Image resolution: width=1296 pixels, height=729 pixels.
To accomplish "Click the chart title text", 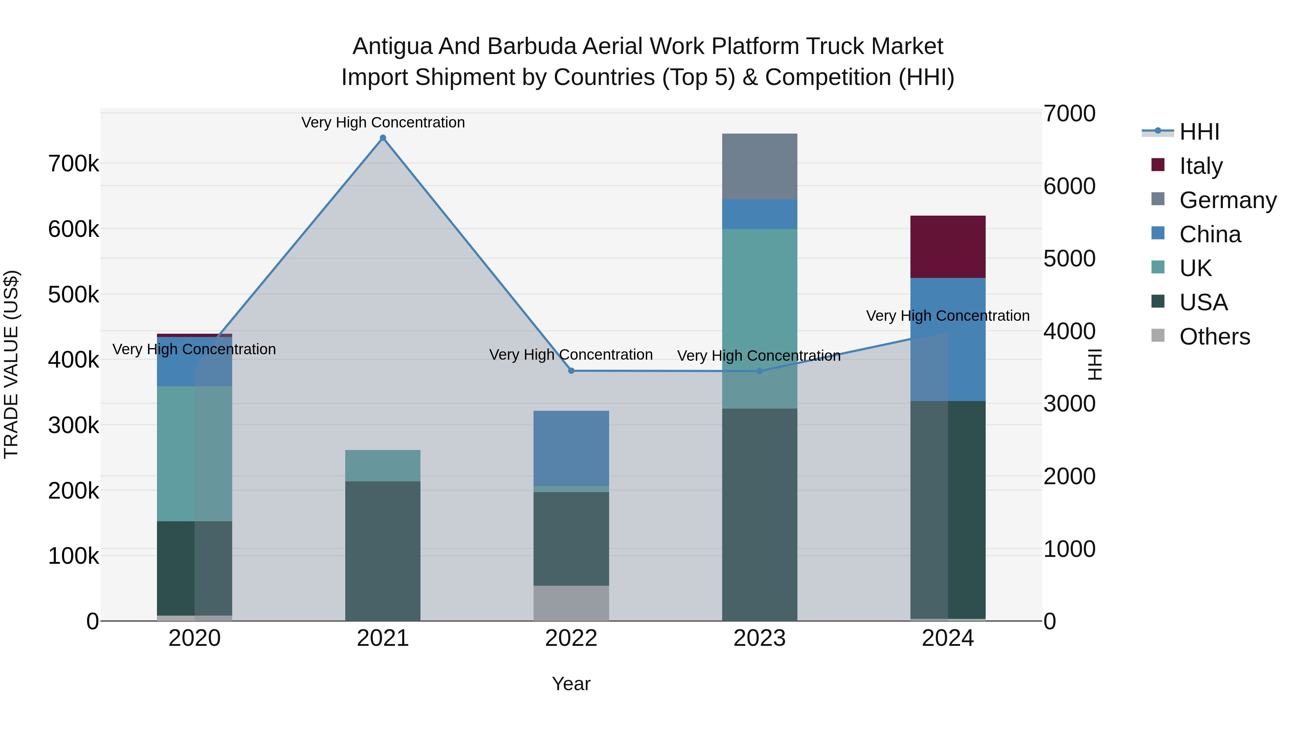I will (x=648, y=61).
